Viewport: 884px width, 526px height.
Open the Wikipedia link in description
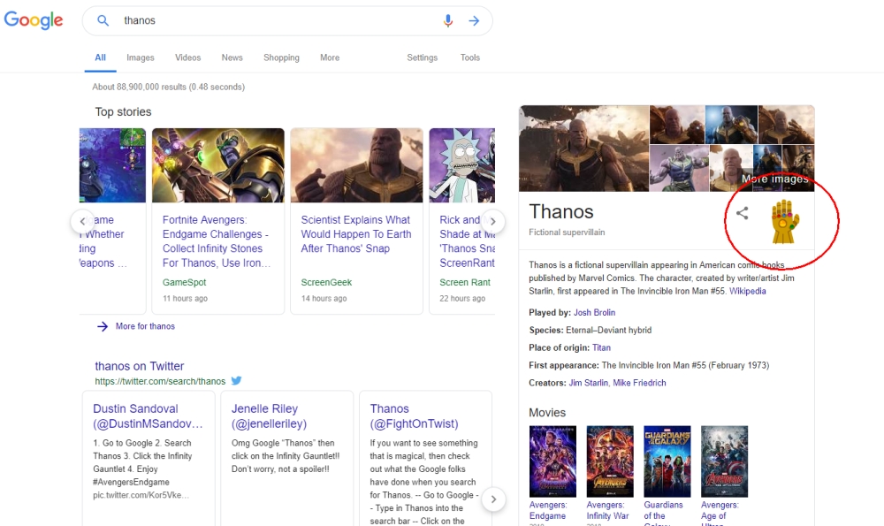(x=747, y=291)
